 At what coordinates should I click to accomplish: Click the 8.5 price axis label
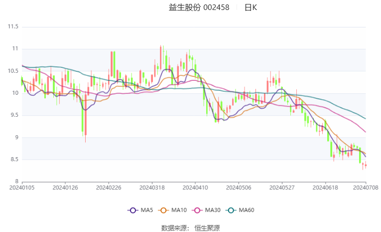[14, 159]
